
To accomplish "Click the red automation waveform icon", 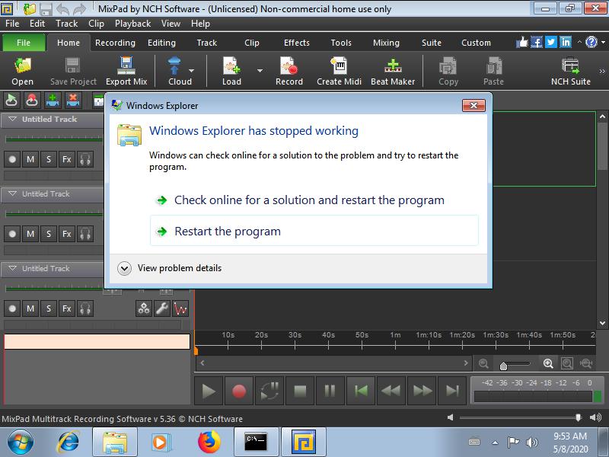I will click(x=180, y=308).
